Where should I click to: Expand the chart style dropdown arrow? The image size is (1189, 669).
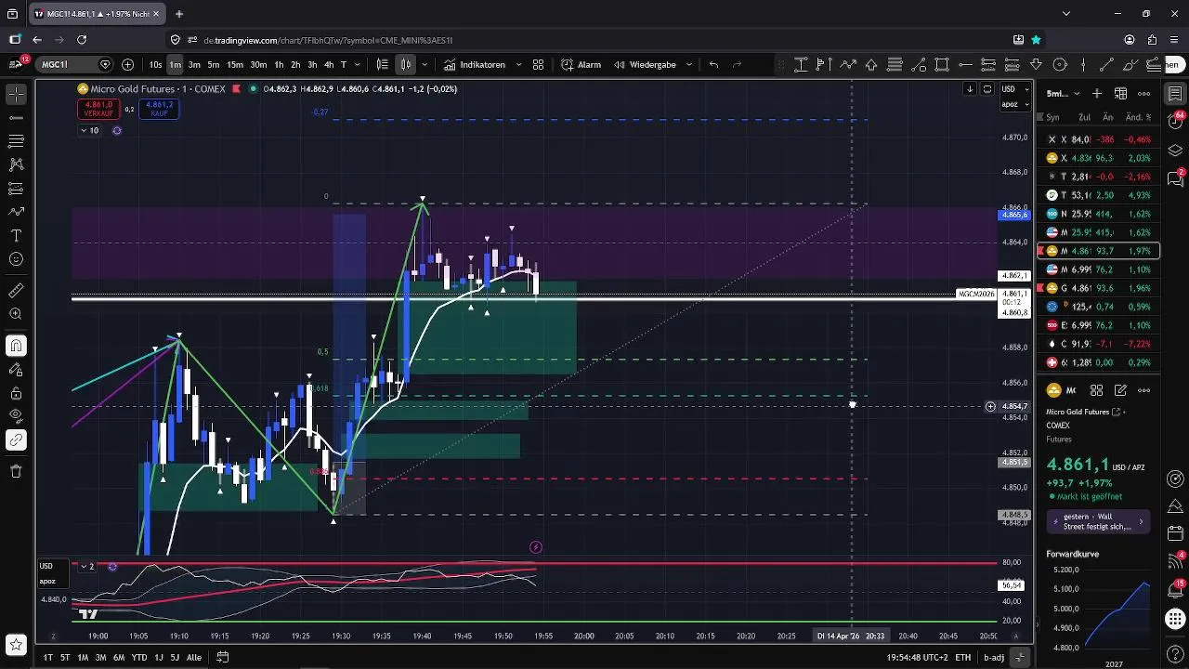[x=425, y=65]
